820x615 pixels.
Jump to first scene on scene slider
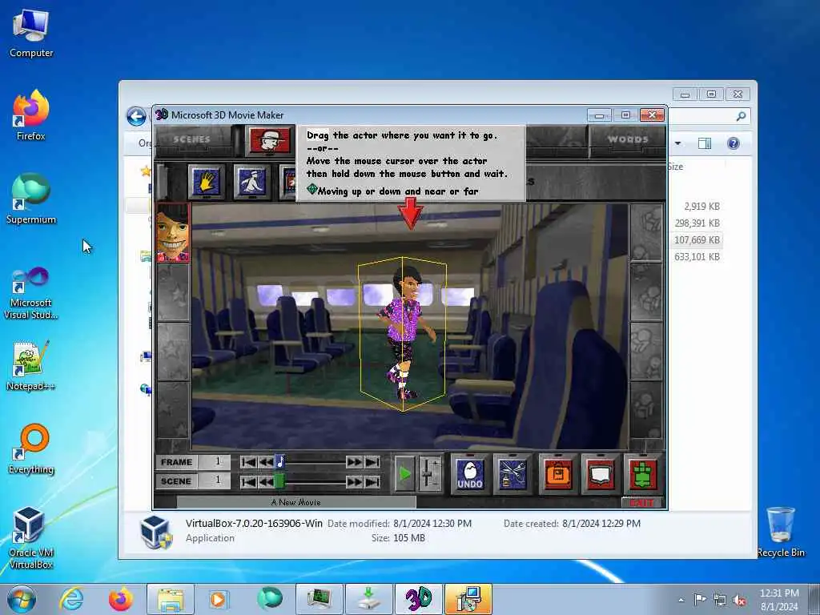pos(248,481)
